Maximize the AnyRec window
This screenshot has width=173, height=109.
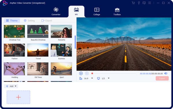pos(163,3)
